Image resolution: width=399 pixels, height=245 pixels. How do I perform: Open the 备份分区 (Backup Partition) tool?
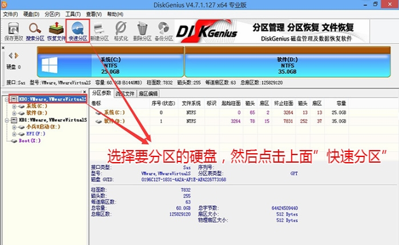point(164,32)
